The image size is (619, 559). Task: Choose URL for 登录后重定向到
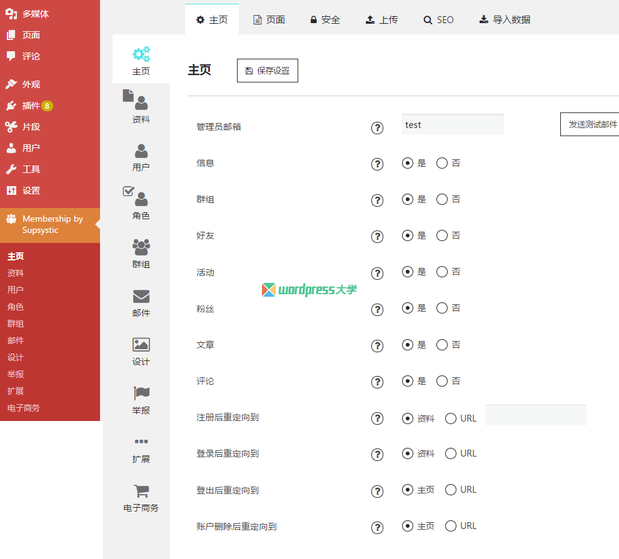point(450,453)
